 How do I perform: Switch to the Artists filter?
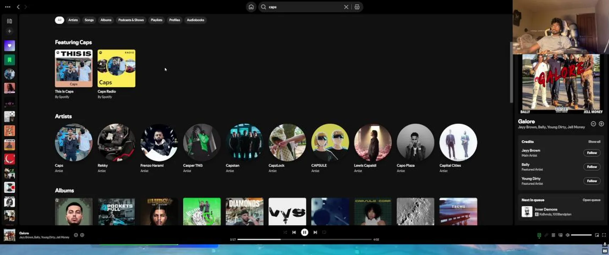click(x=73, y=20)
